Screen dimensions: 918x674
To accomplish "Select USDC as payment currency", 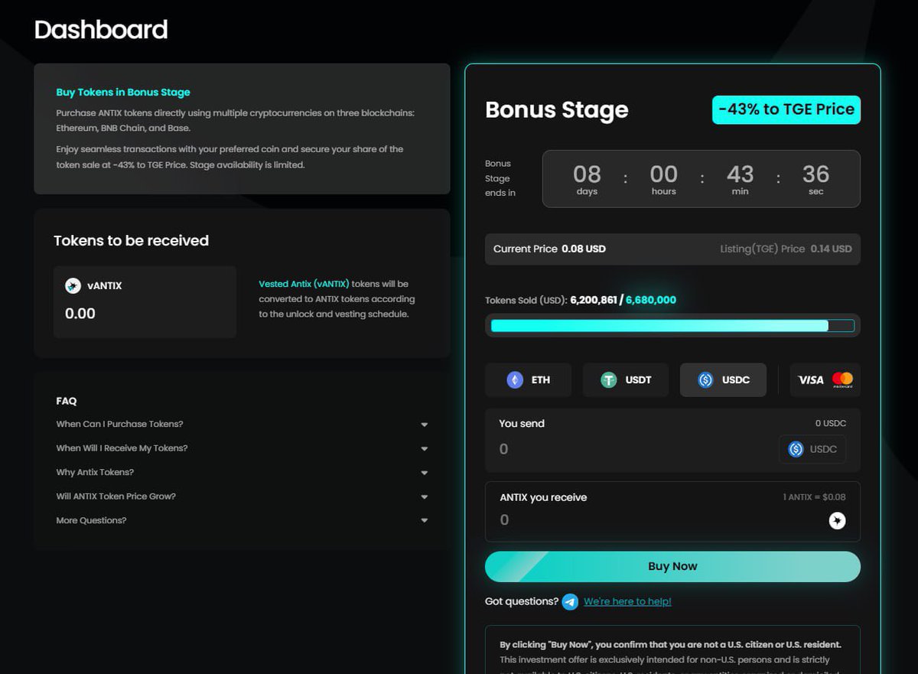I will tap(723, 379).
